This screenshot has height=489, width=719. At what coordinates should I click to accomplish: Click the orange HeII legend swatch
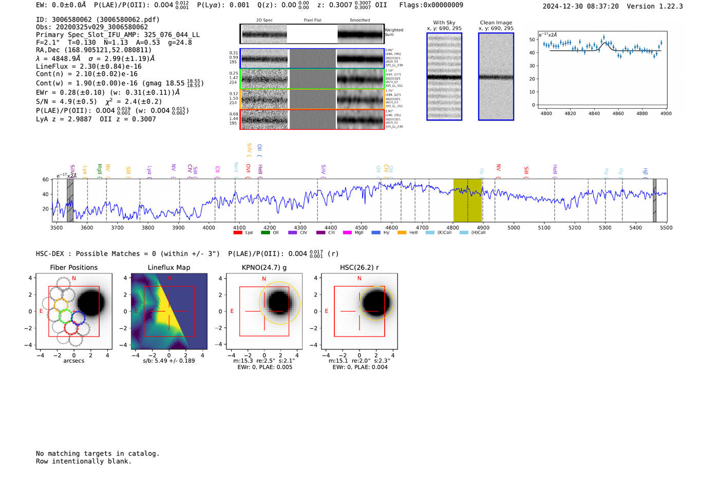pyautogui.click(x=402, y=232)
